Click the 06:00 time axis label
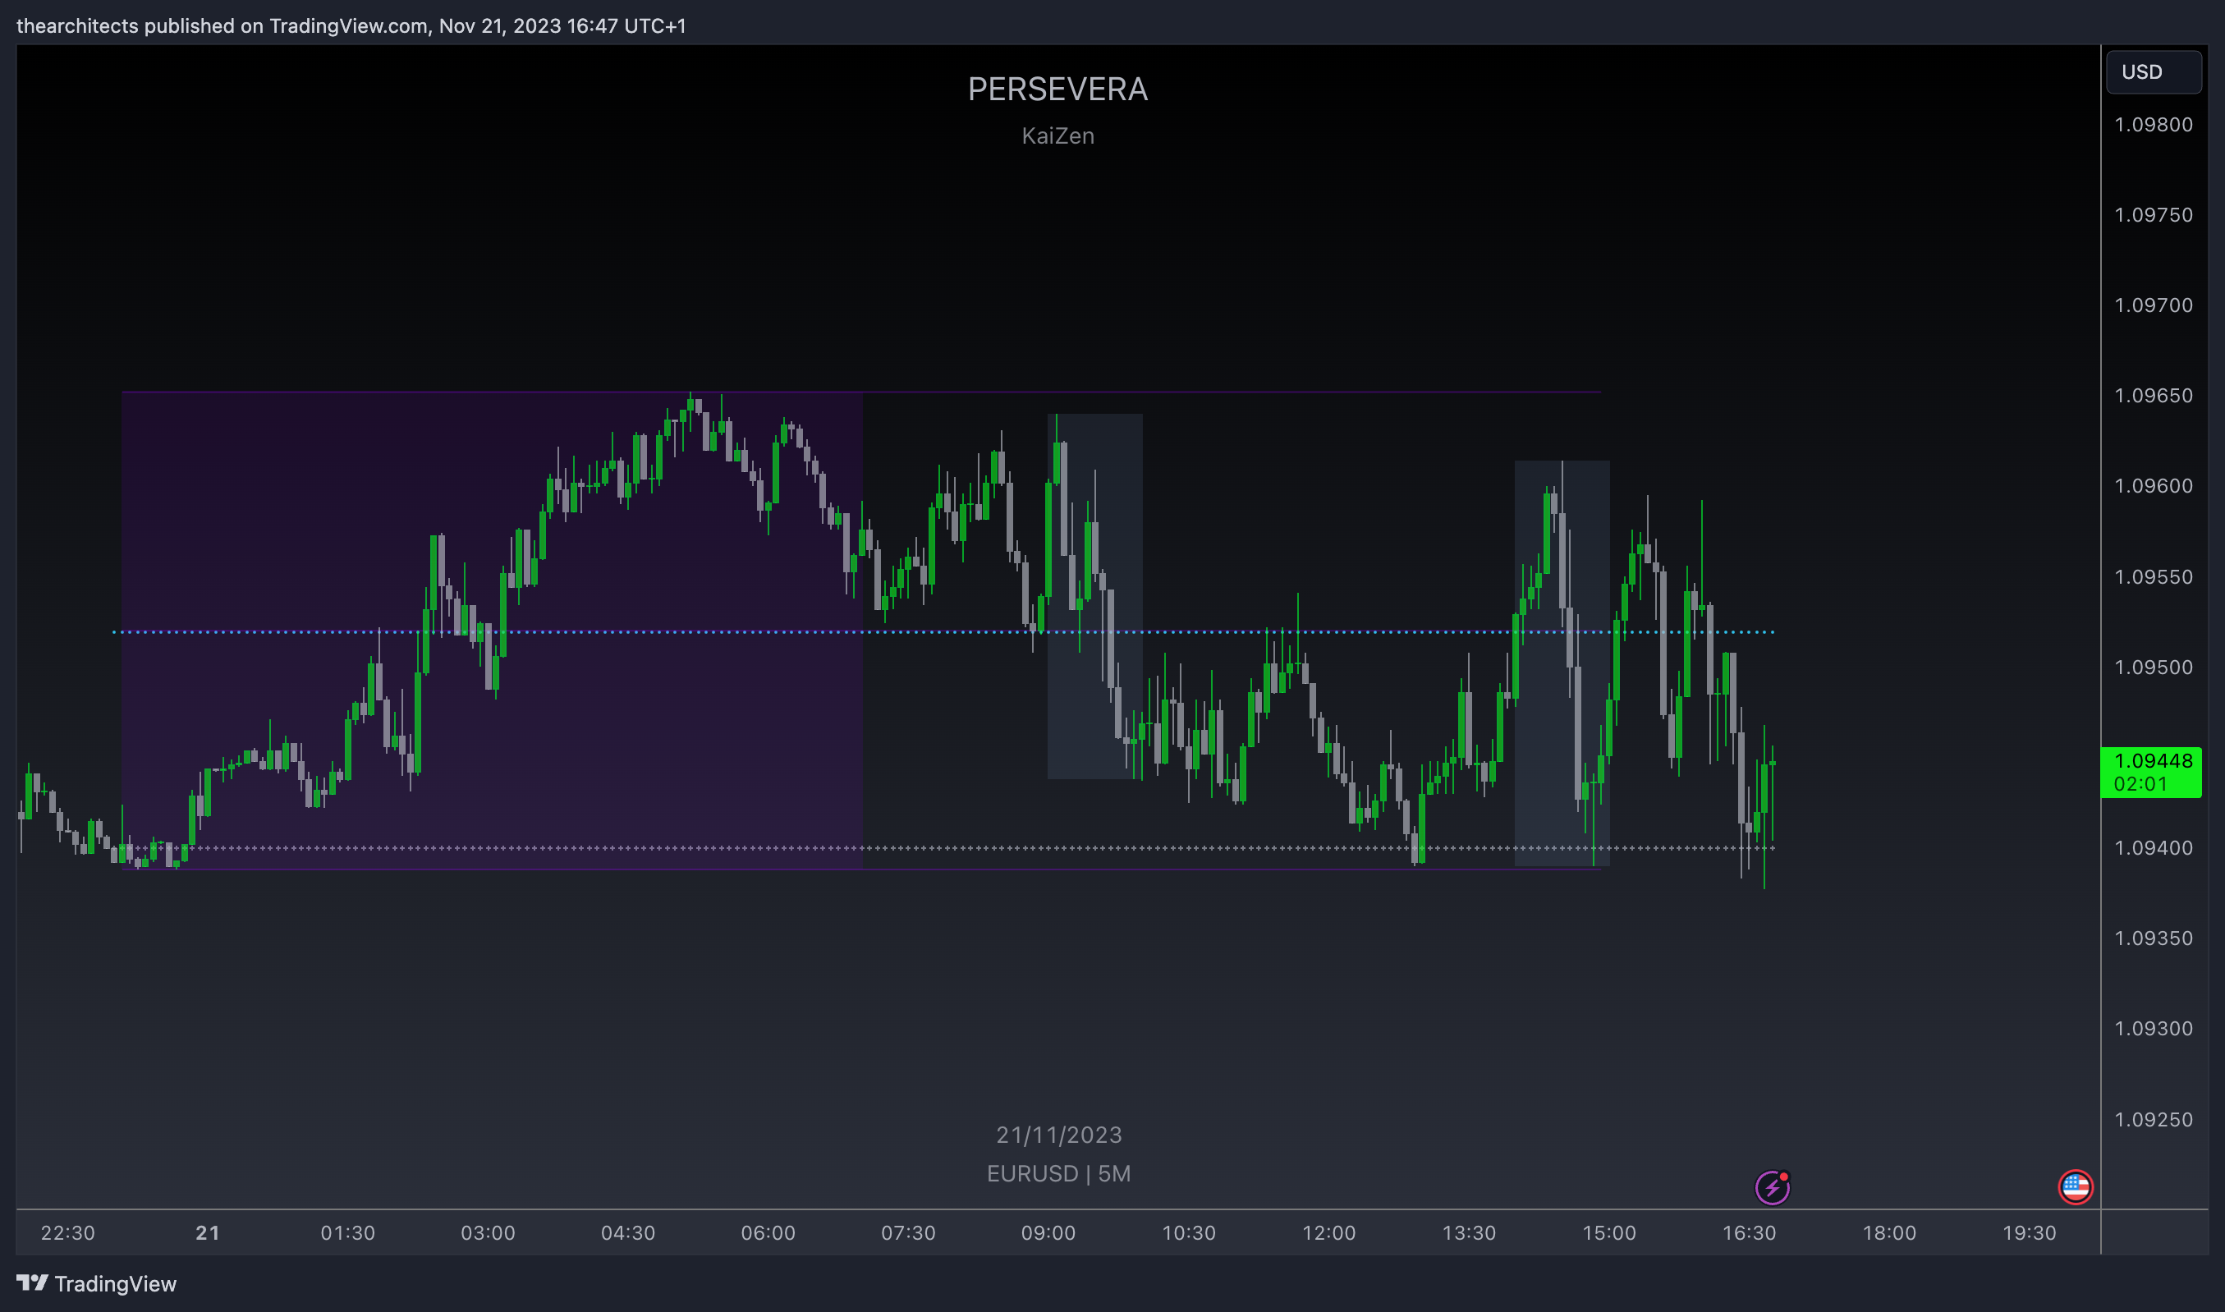 coord(768,1232)
